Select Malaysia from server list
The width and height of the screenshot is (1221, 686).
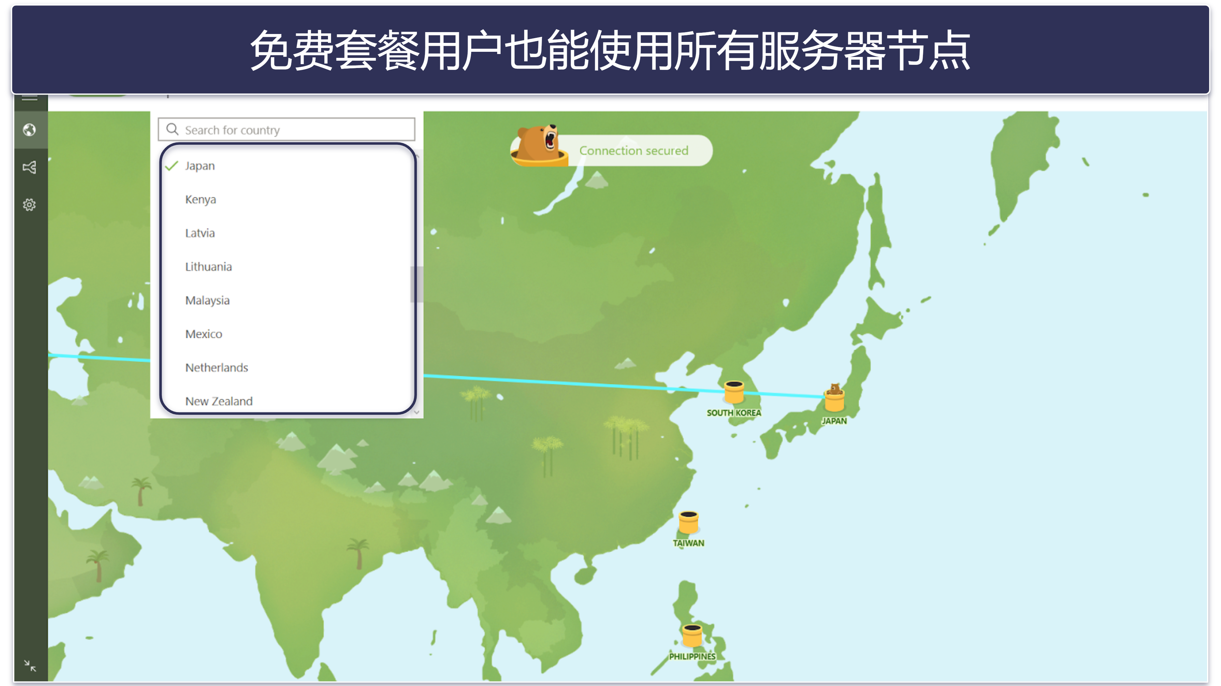pos(207,300)
